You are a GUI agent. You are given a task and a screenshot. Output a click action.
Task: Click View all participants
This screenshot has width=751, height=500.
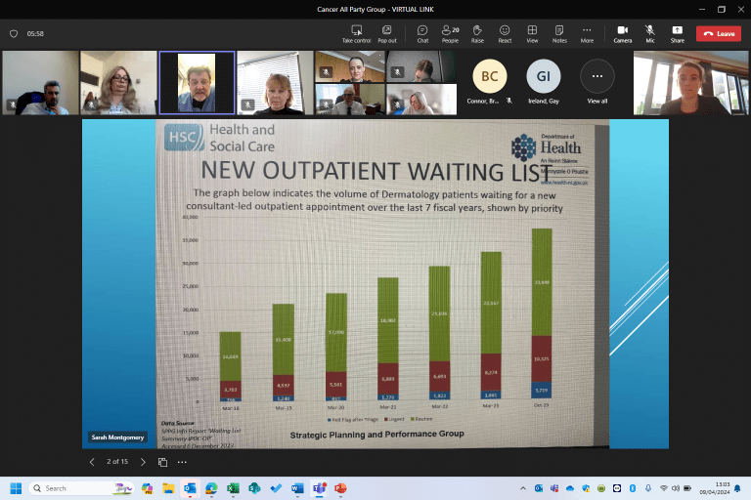tap(597, 82)
